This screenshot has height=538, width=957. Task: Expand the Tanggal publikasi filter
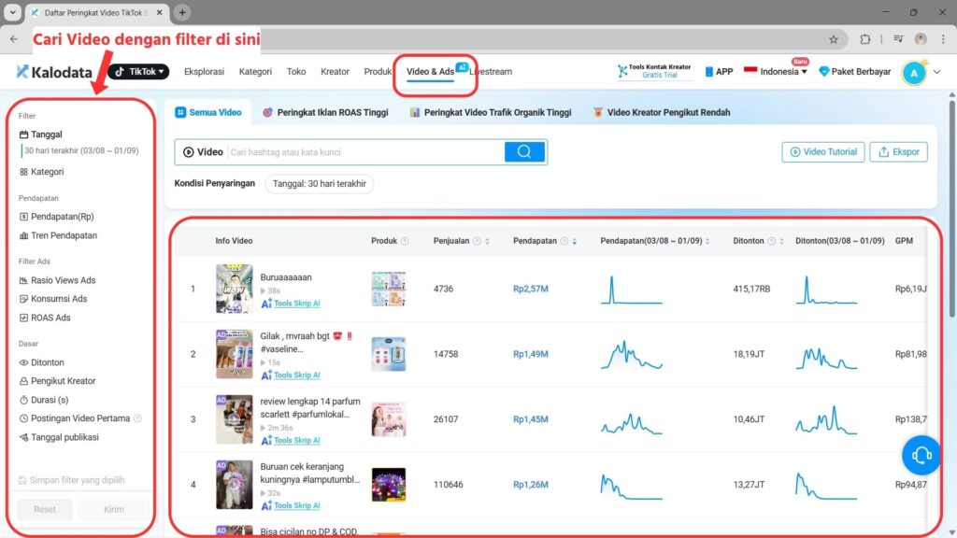tap(59, 437)
